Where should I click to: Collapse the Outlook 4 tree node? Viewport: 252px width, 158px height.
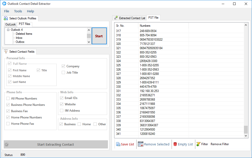(8, 29)
